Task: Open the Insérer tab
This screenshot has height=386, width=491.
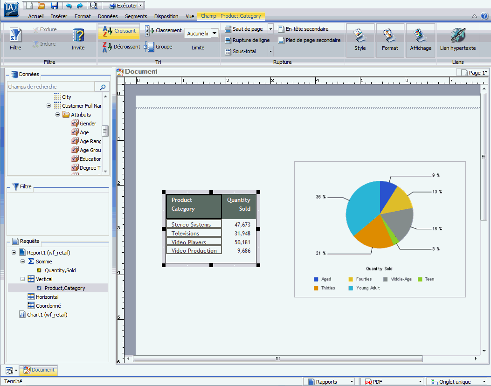Action: point(59,16)
